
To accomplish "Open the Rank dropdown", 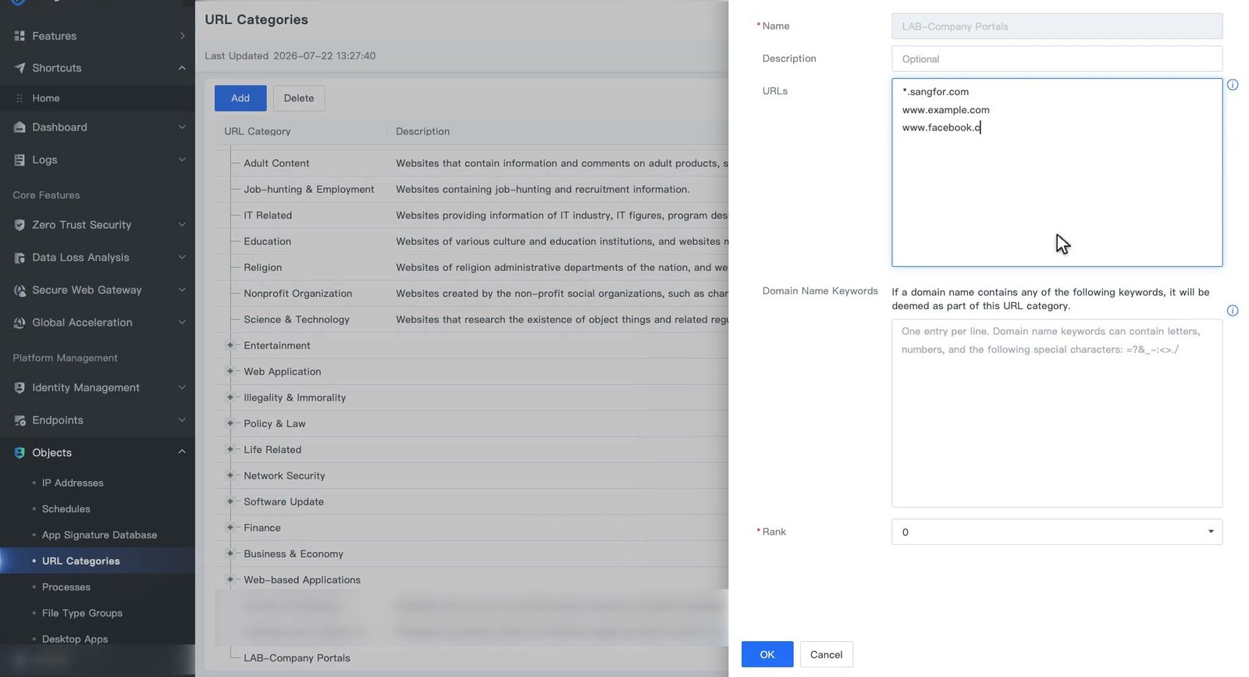I will 1057,532.
